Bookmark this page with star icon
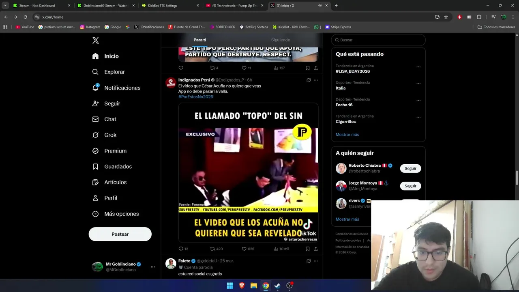The height and width of the screenshot is (292, 519). [x=446, y=17]
